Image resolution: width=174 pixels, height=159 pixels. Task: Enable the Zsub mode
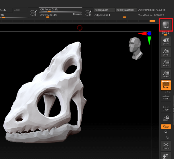[6, 10]
